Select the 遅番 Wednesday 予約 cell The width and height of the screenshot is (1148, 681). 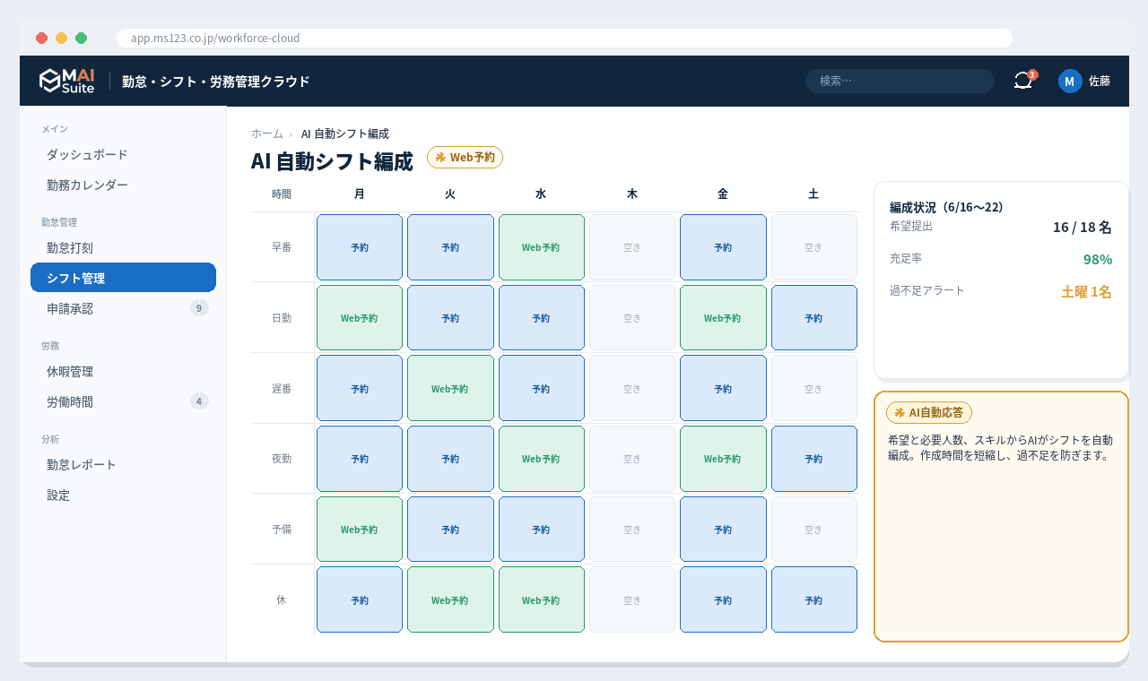click(x=541, y=389)
